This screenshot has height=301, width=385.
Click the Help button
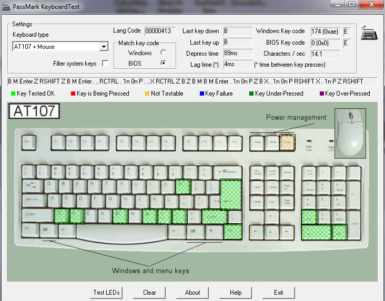coord(236,293)
